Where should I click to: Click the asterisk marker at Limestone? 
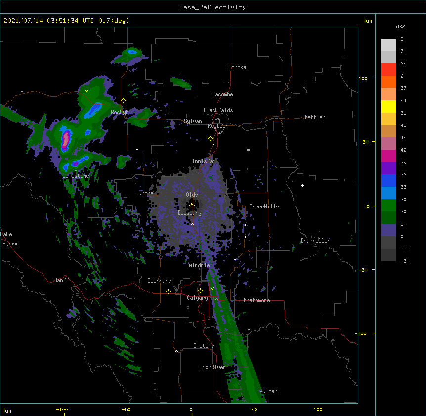click(76, 171)
